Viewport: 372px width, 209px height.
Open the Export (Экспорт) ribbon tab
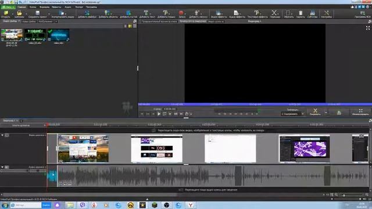pyautogui.click(x=79, y=7)
